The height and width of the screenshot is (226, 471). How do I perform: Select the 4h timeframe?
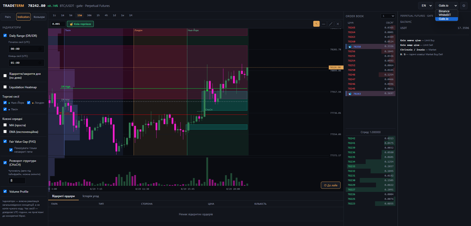click(x=106, y=15)
